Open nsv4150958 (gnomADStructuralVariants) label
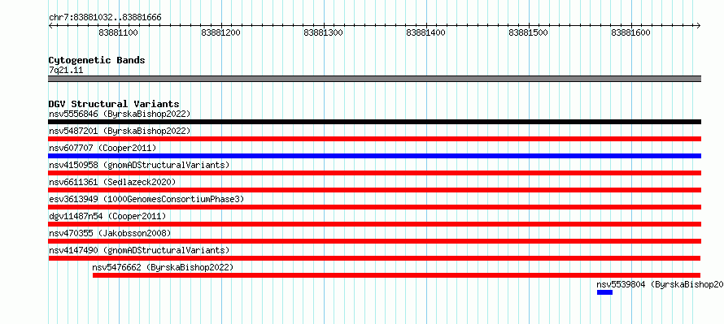Viewport: 724px width, 324px height. [x=139, y=165]
